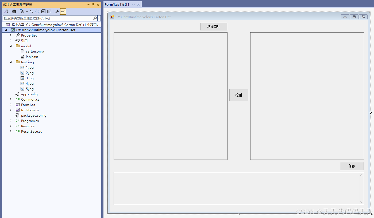374x218 pixels.
Task: Expand the Result.cs node
Action: point(11,126)
